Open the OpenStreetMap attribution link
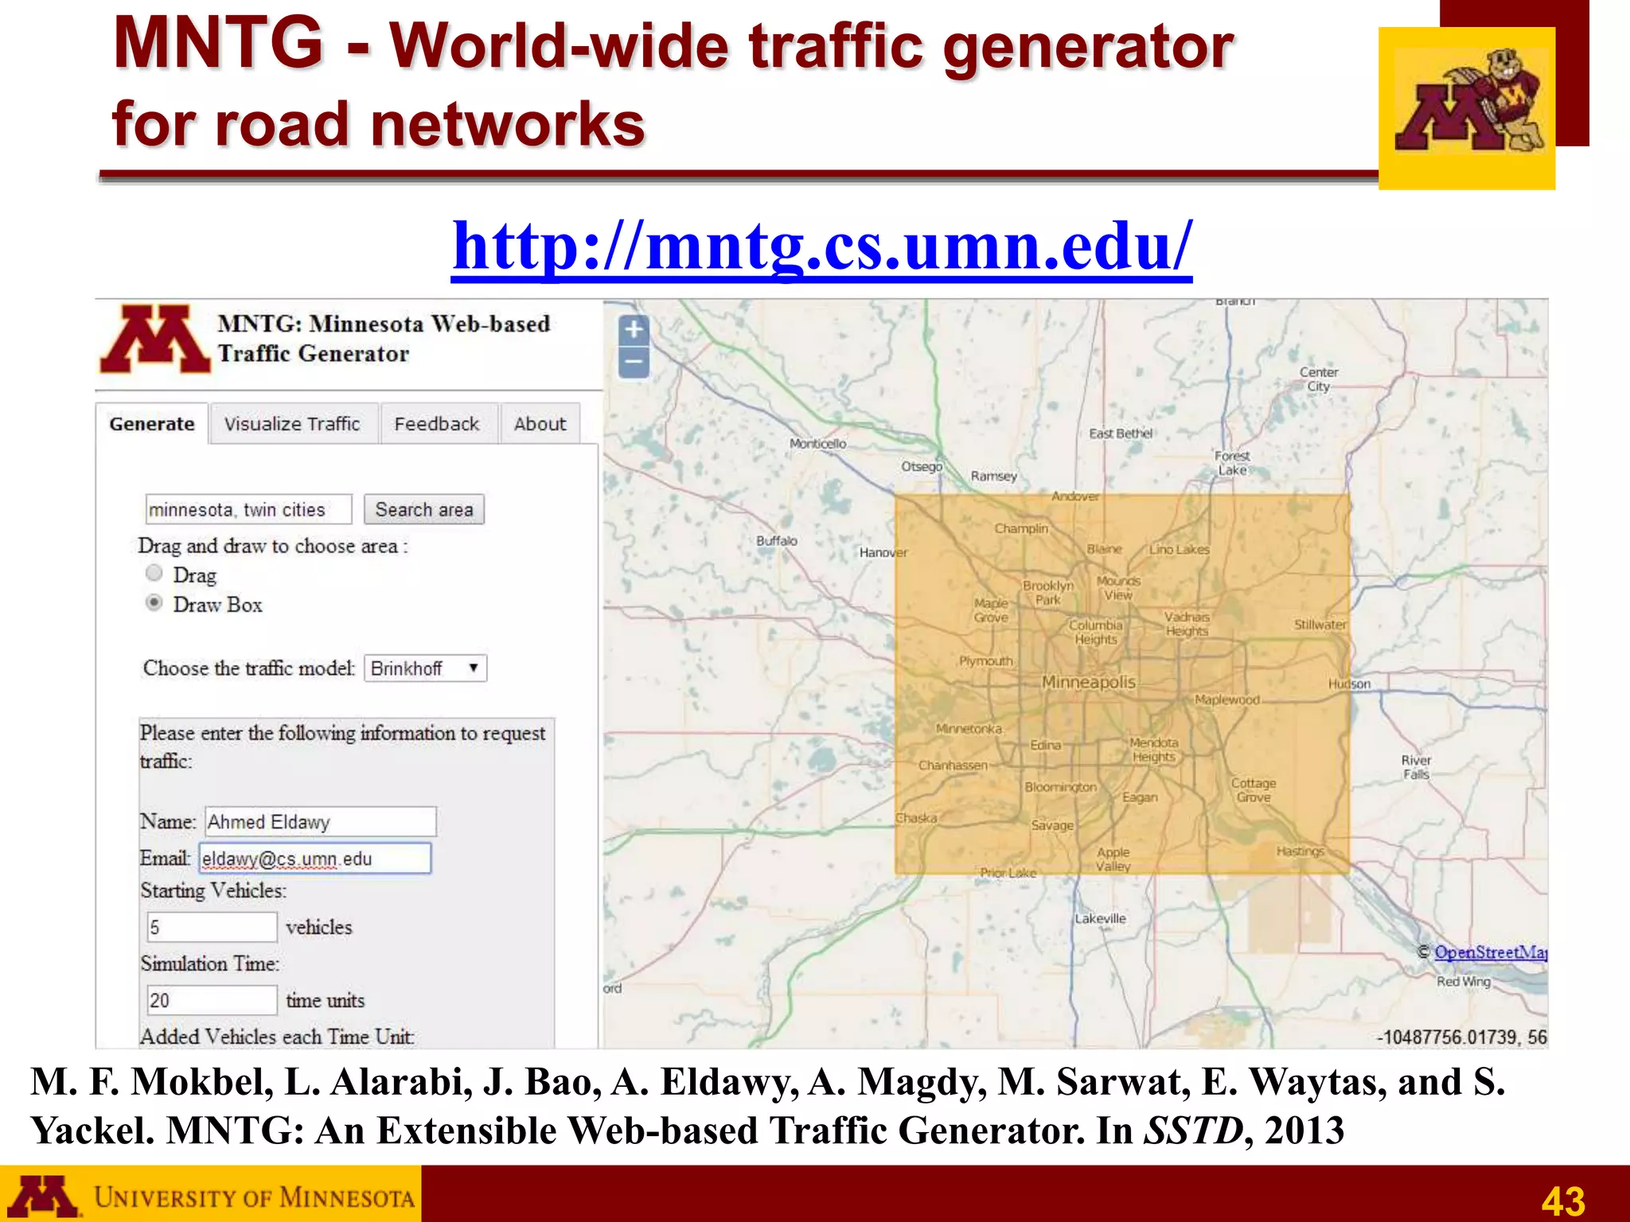 (1491, 952)
